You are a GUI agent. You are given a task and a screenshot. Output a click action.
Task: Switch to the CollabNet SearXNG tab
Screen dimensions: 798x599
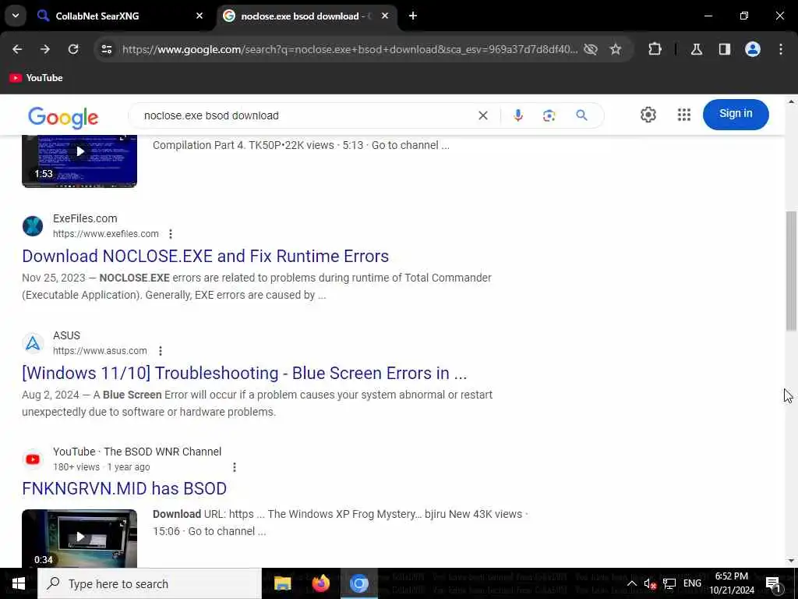click(x=121, y=16)
